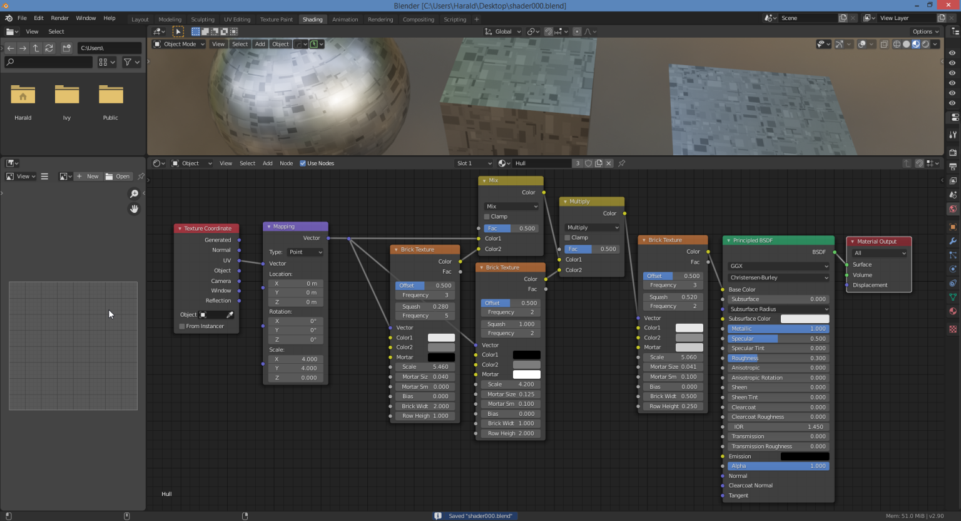
Task: Click the Metallic slider in Principled BSDF
Action: [778, 329]
